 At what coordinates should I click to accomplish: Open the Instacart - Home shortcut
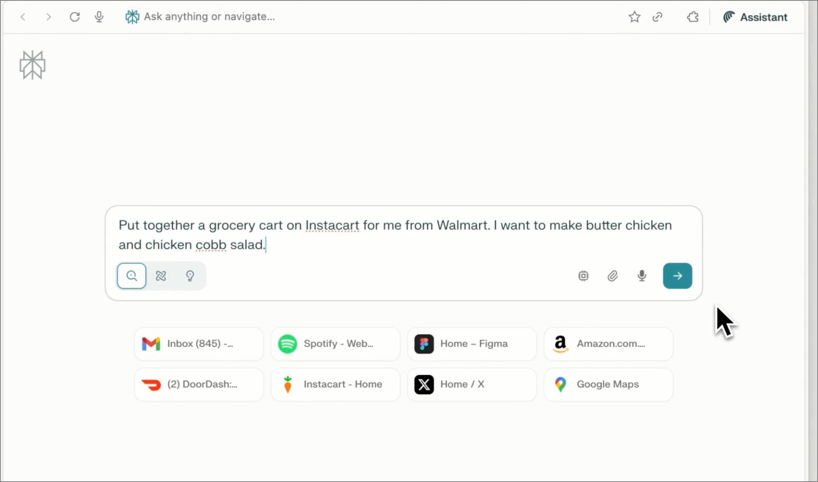[x=335, y=384]
